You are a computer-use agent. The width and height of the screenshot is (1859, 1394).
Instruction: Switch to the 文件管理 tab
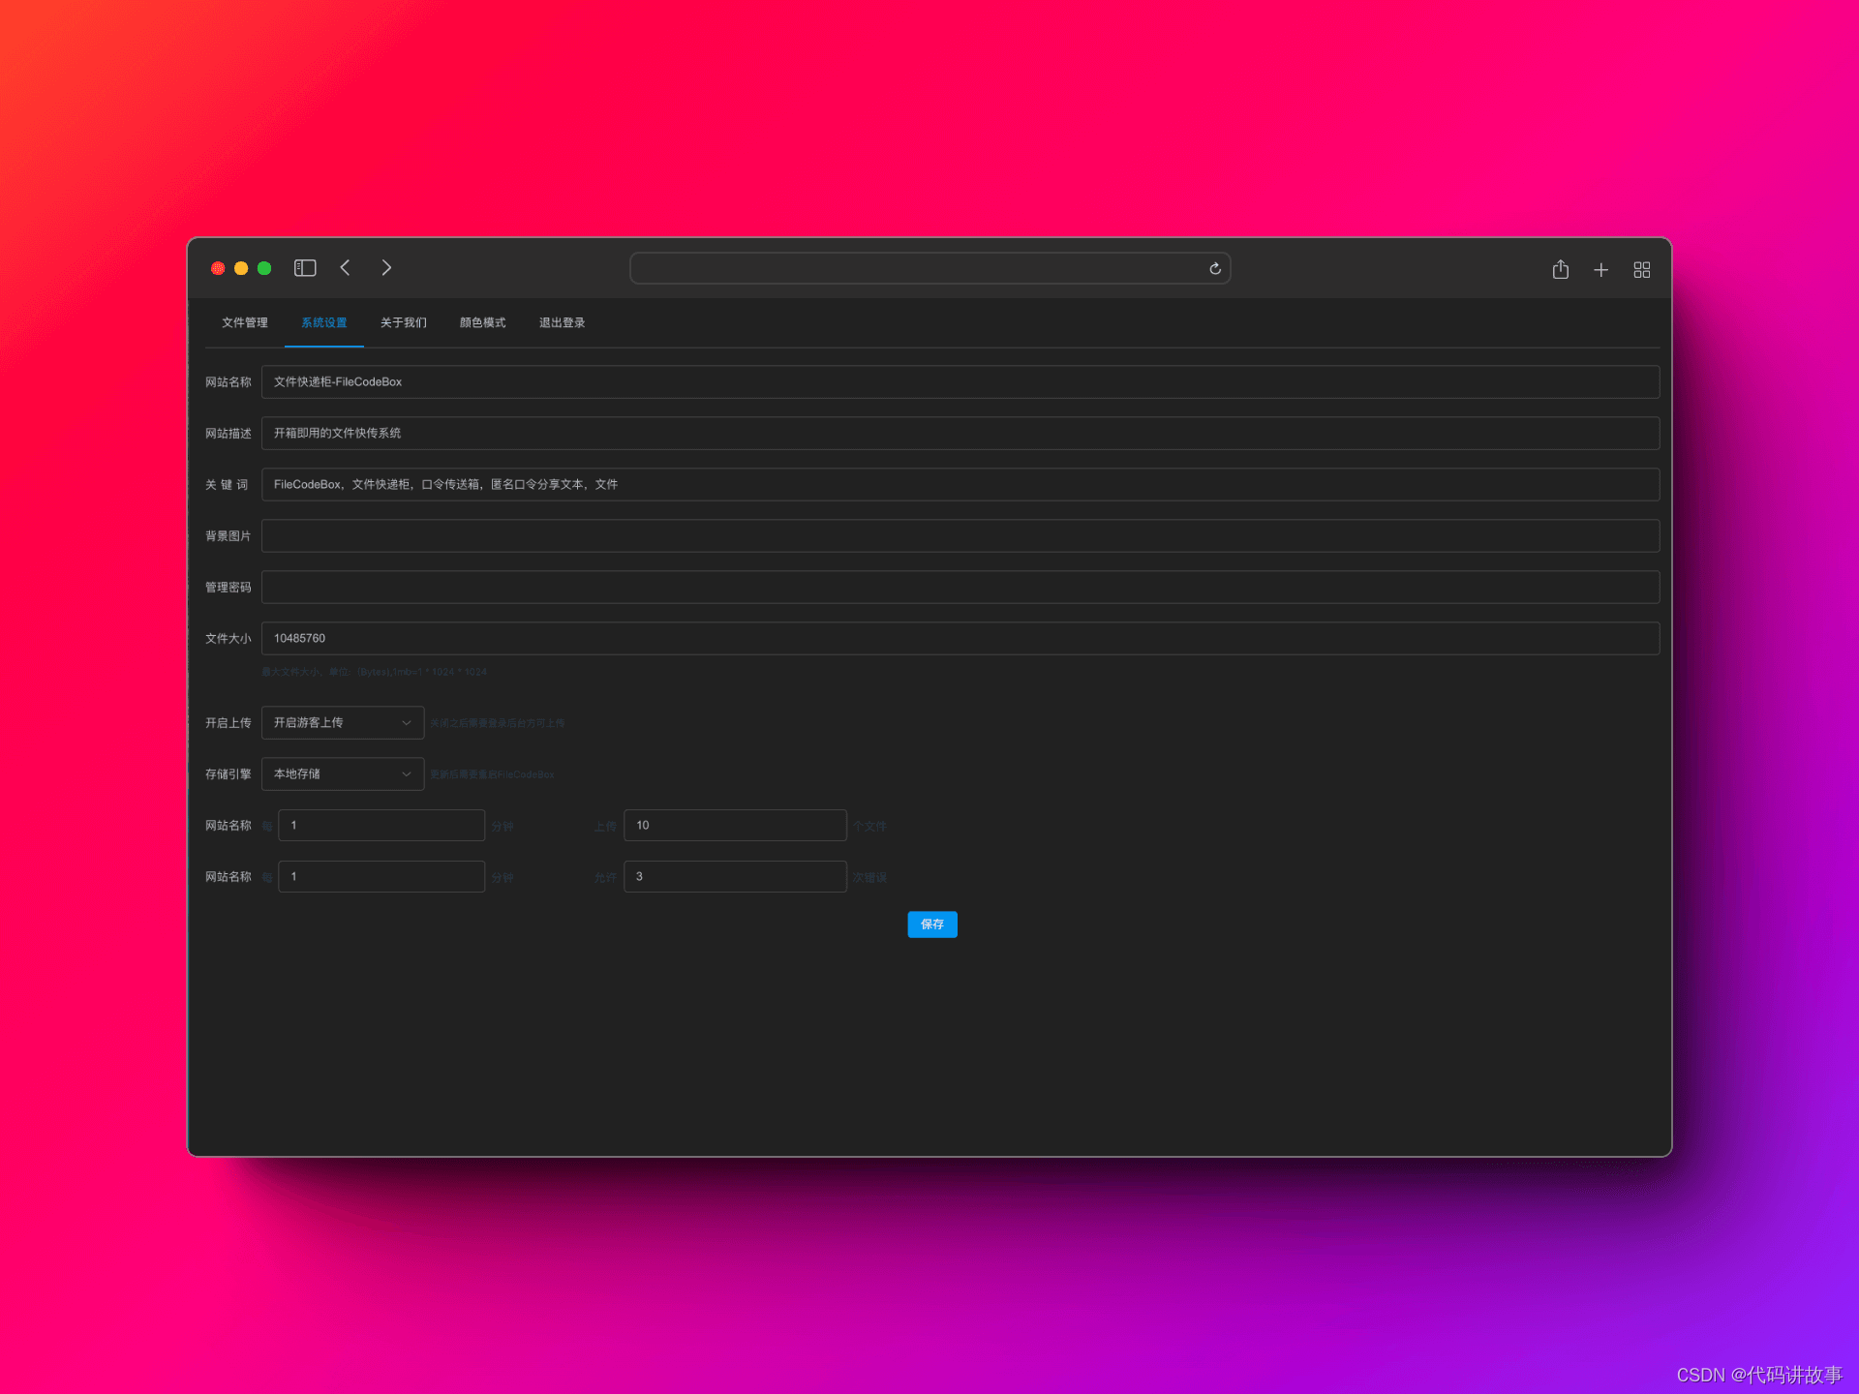[x=244, y=323]
